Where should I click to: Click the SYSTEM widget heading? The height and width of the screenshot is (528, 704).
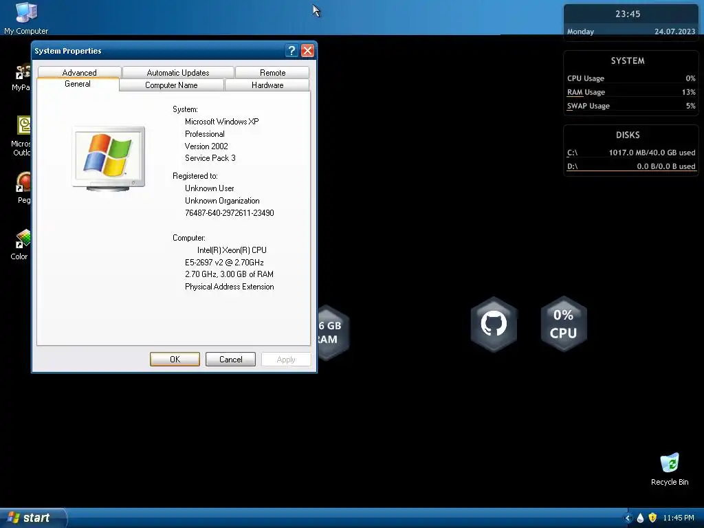tap(628, 60)
